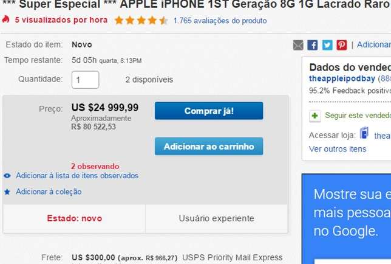
Task: Click the flame hot-item icon
Action: click(x=5, y=19)
